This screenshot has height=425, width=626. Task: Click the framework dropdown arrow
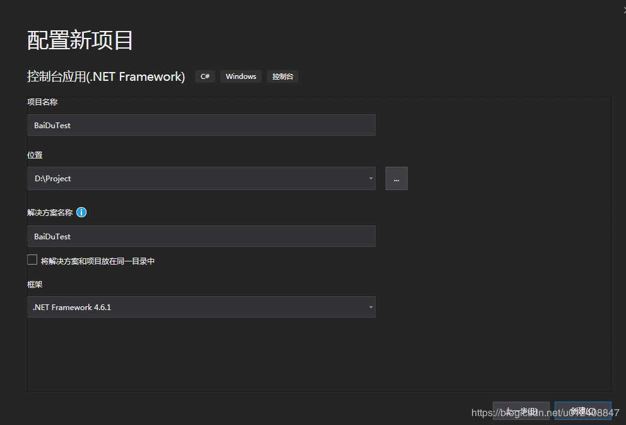370,308
